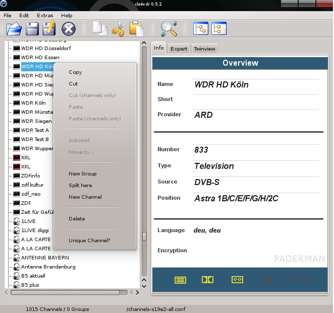Click the second tree view toolbar icon
Viewport: 334px width, 313px height.
[219, 28]
